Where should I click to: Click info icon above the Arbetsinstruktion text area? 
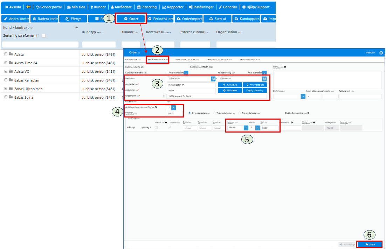[x=285, y=67]
